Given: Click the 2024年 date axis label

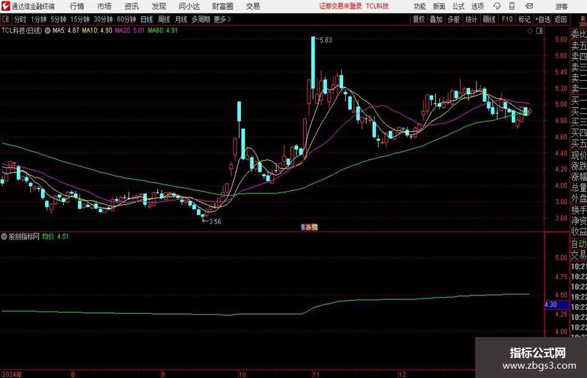Looking at the screenshot, I should tap(12, 374).
